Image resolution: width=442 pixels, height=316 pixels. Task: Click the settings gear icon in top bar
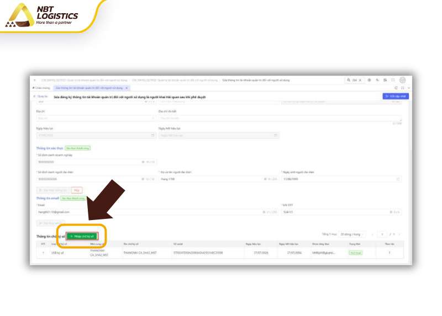369,80
